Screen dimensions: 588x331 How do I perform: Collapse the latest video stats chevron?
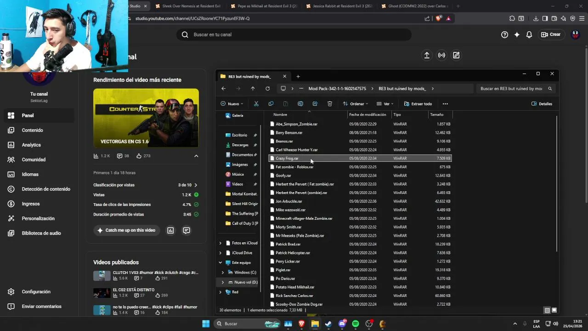(x=196, y=156)
